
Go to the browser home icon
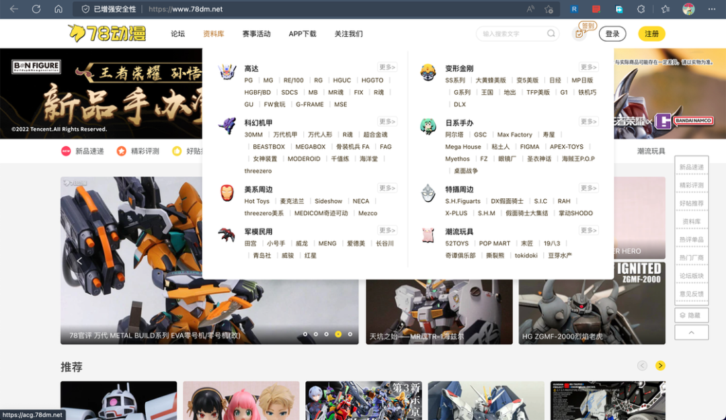click(x=58, y=9)
